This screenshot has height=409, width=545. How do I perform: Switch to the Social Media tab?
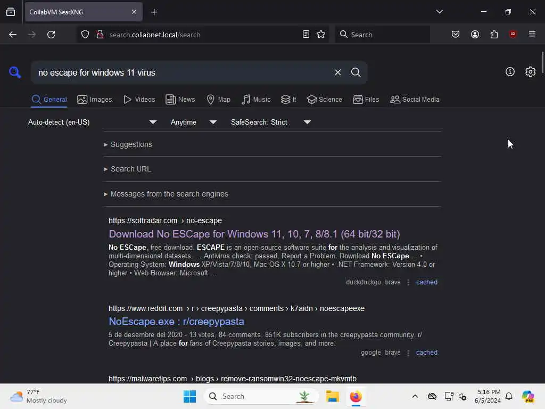[x=415, y=100]
